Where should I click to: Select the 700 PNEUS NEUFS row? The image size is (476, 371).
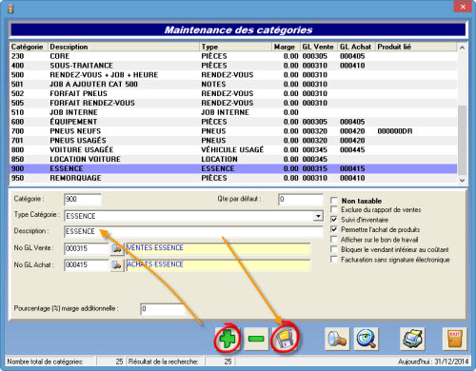pyautogui.click(x=233, y=131)
